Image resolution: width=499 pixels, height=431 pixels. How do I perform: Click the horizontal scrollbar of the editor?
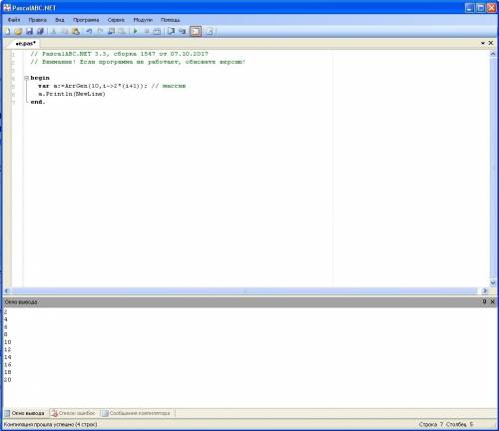[x=245, y=291]
